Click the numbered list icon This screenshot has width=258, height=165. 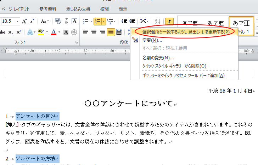(98, 22)
